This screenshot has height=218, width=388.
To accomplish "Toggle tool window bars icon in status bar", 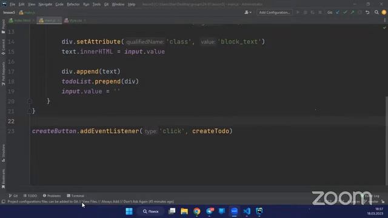I will pos(3,202).
